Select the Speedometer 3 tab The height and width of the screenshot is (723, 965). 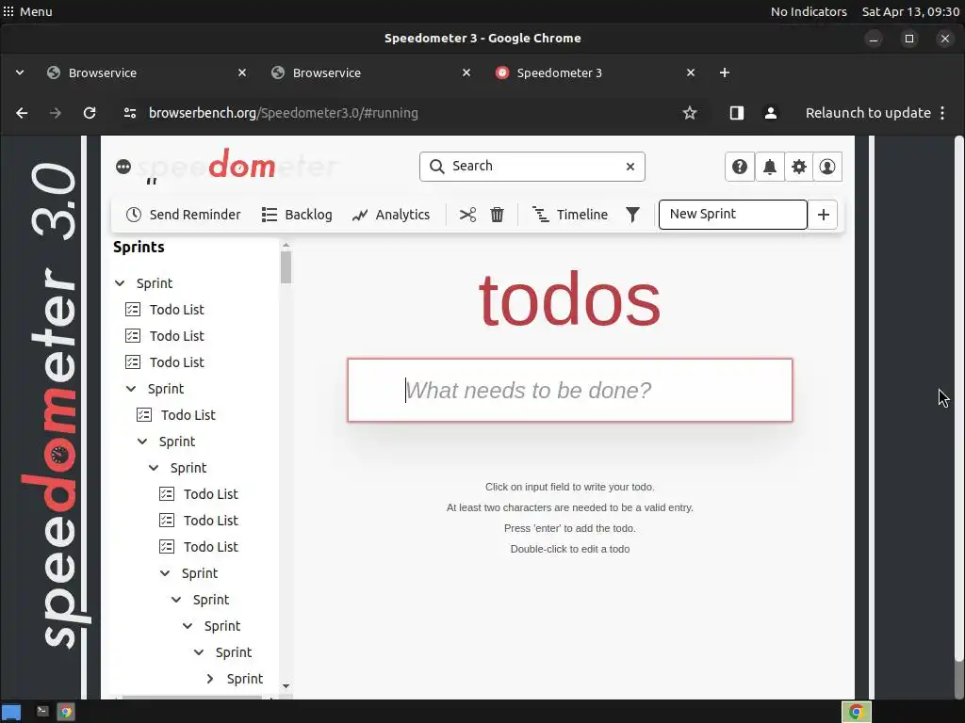click(x=596, y=72)
